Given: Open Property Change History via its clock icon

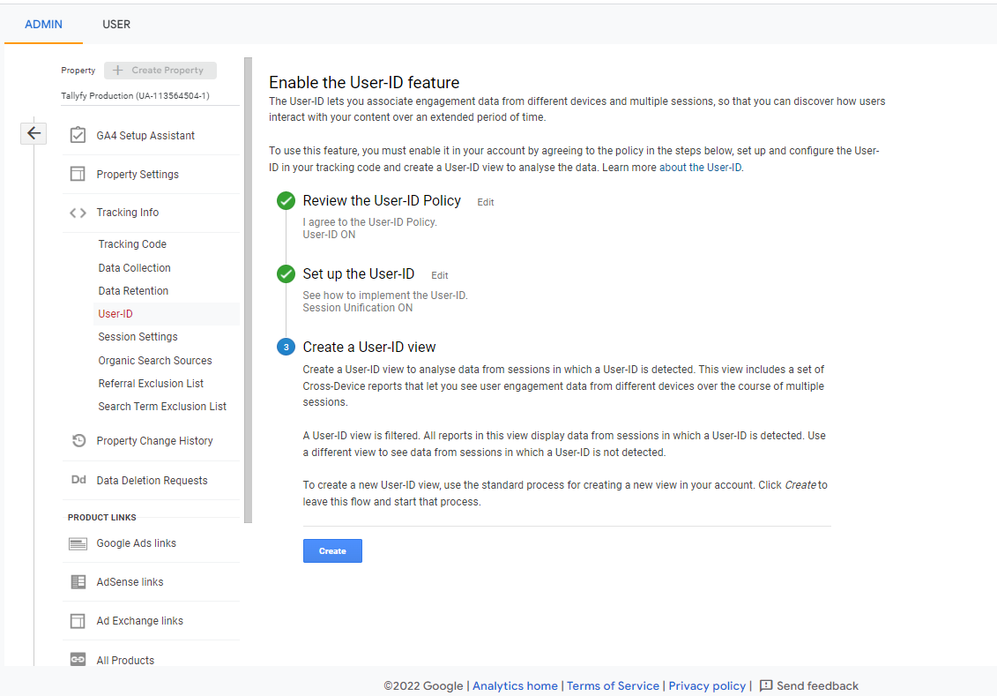Looking at the screenshot, I should coord(78,440).
